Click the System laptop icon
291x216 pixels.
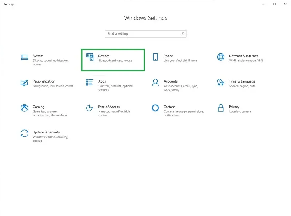[24, 57]
